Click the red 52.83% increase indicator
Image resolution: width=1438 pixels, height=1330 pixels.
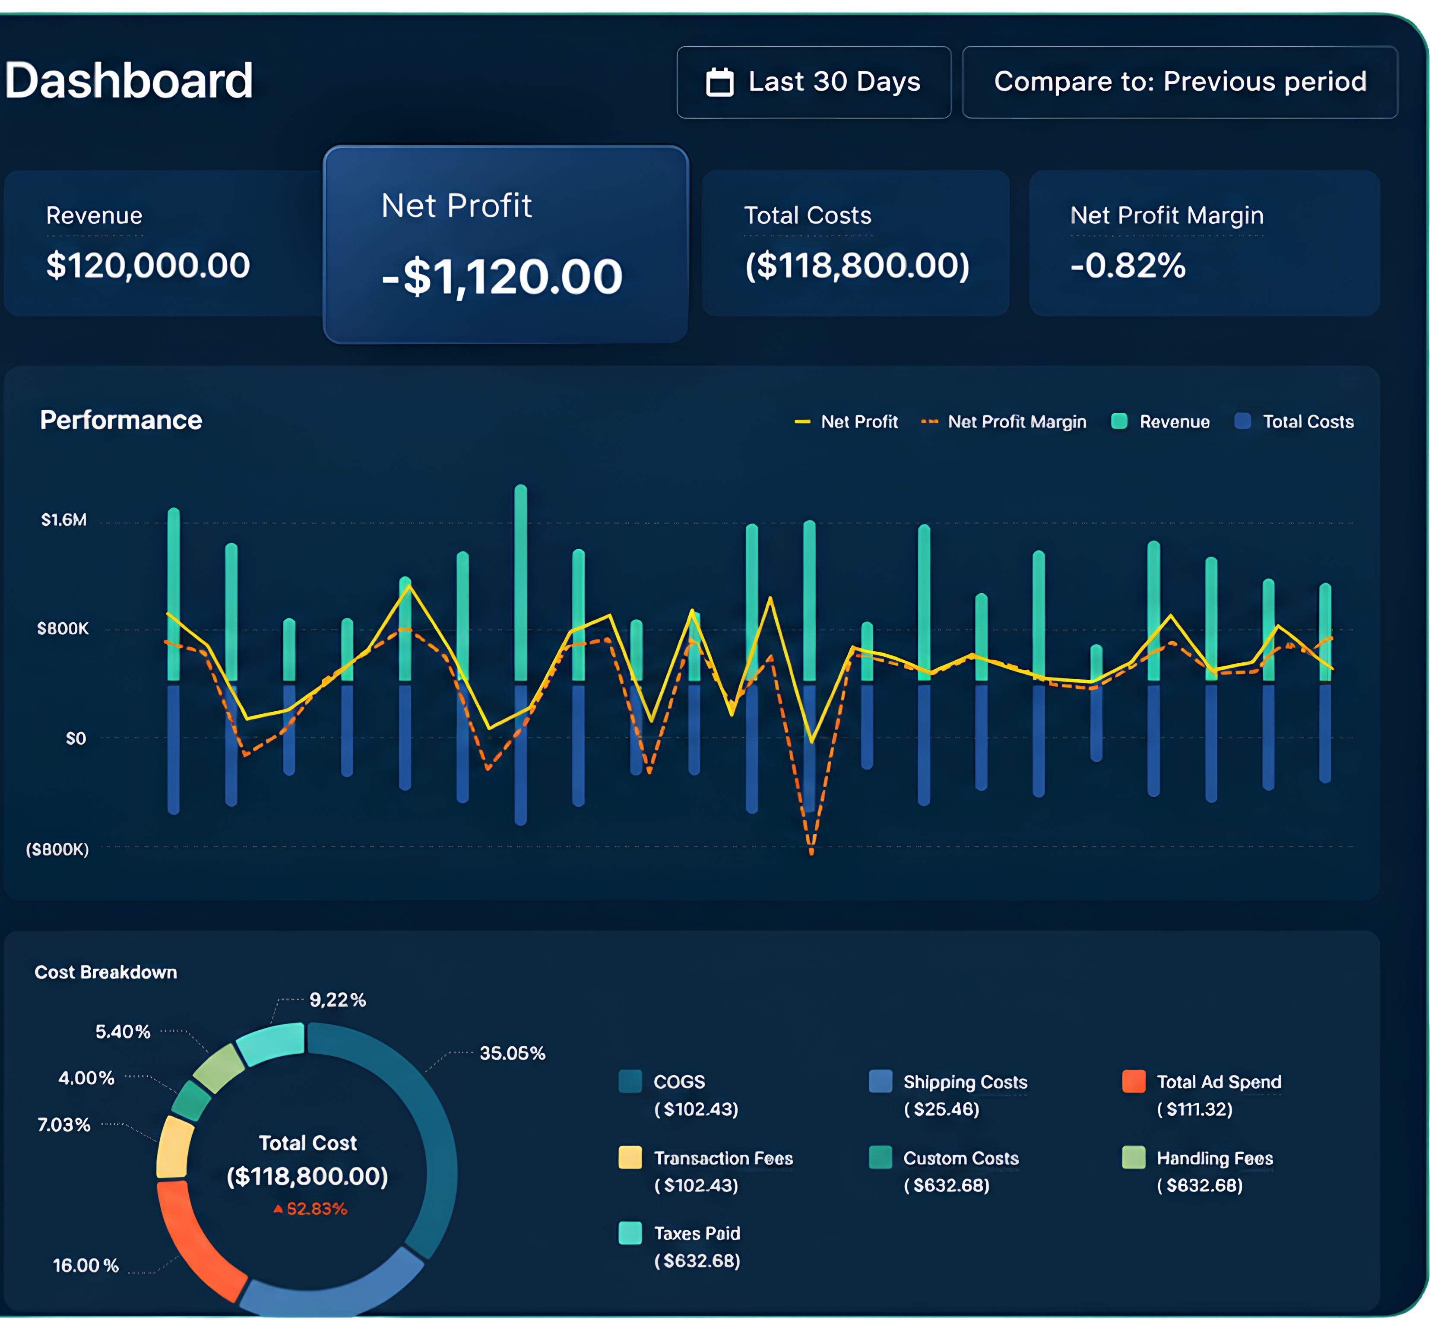310,1209
